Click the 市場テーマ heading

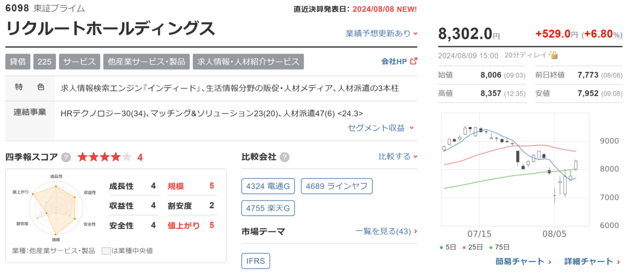pos(263,231)
